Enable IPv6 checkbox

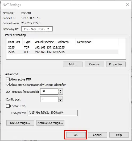click(8, 106)
